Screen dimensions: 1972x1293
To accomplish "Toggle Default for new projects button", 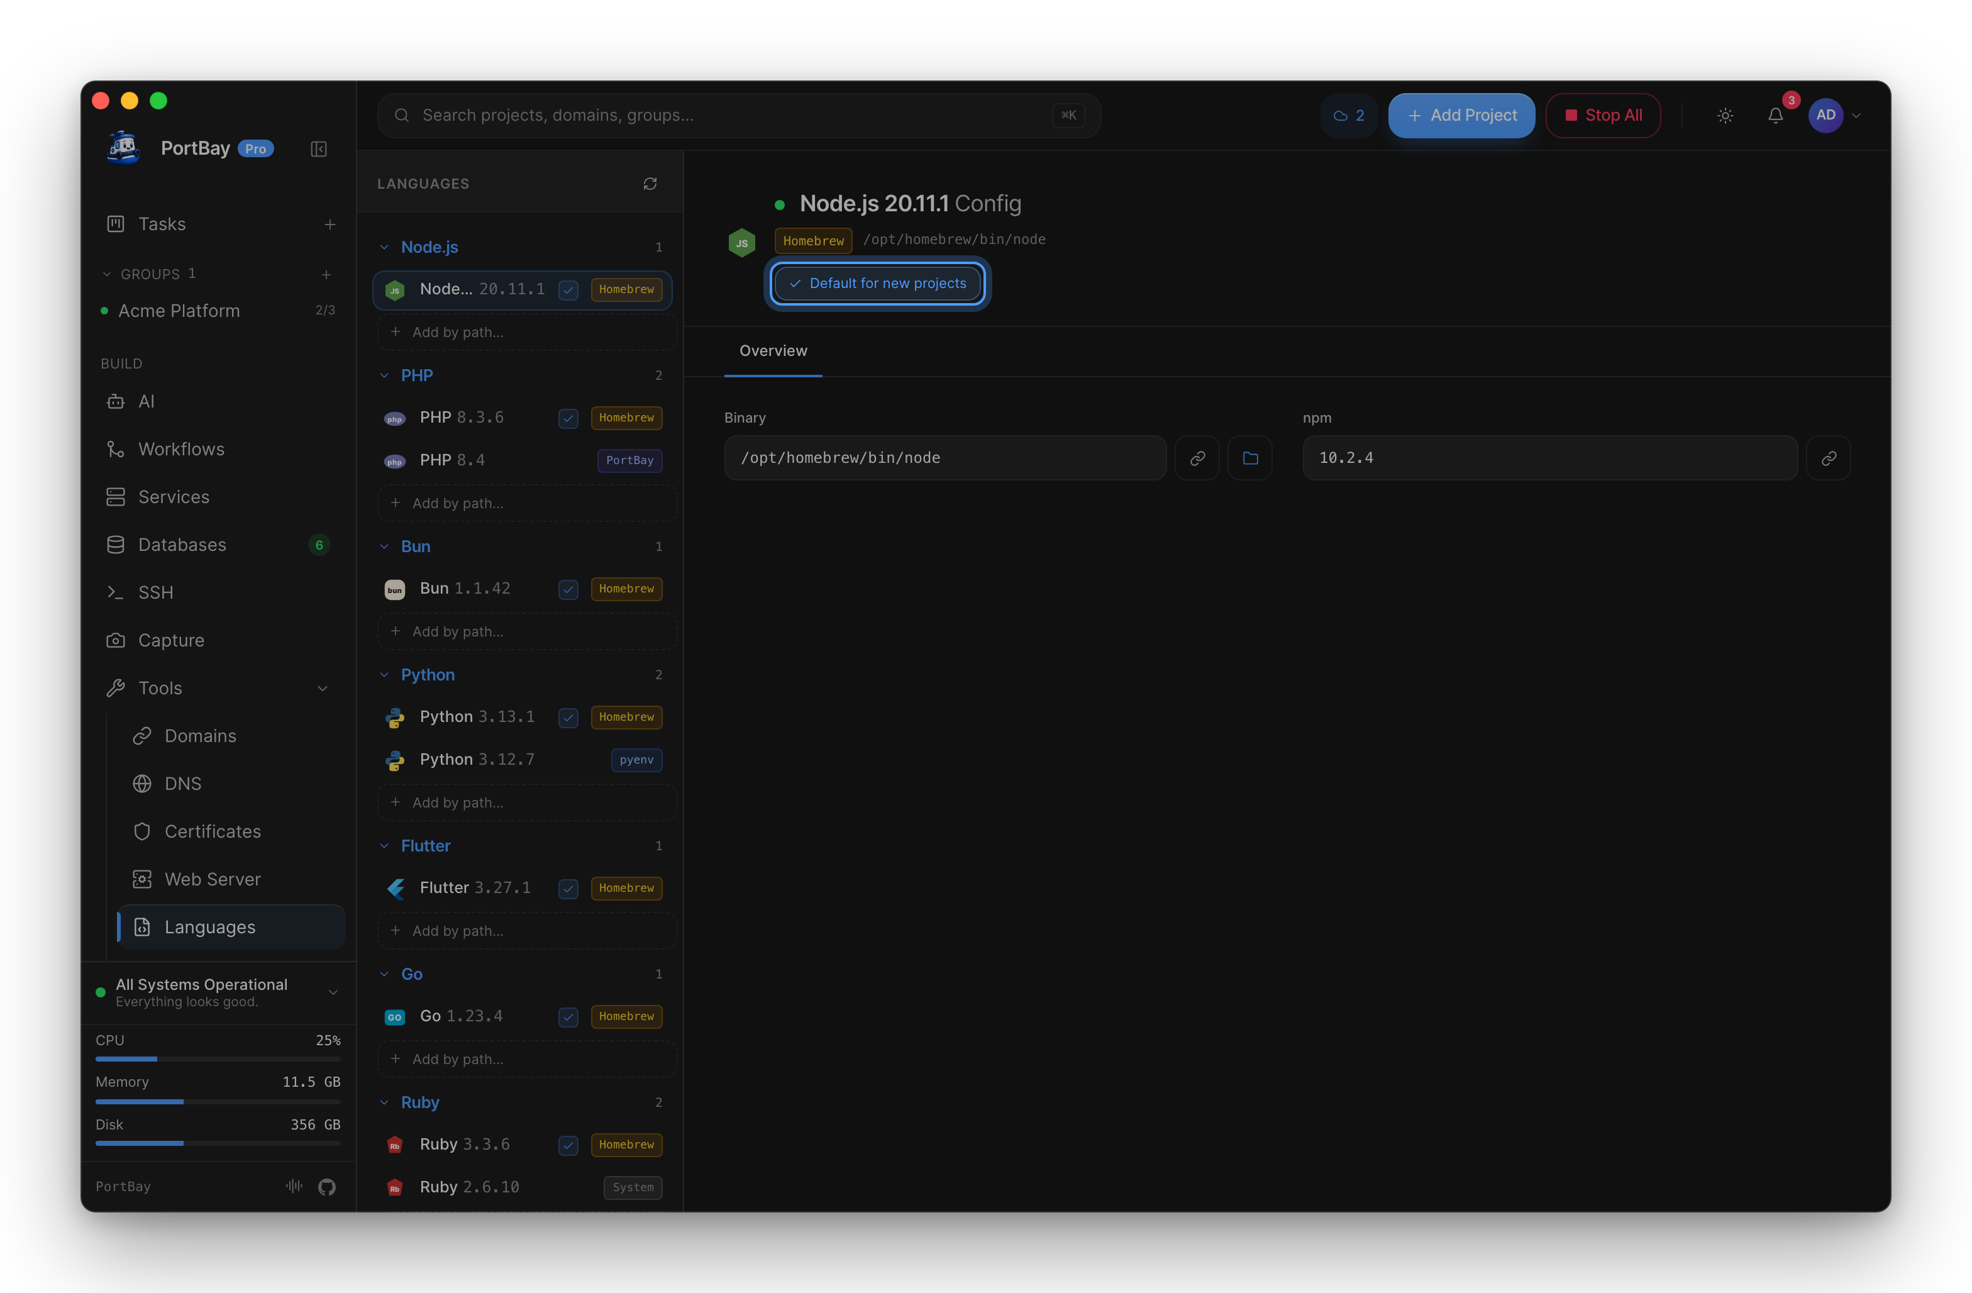I will coord(877,284).
